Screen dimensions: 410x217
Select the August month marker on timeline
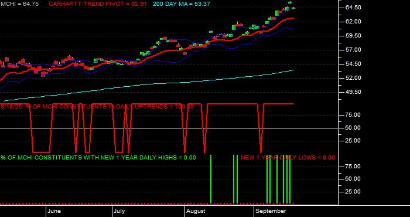[x=196, y=211]
